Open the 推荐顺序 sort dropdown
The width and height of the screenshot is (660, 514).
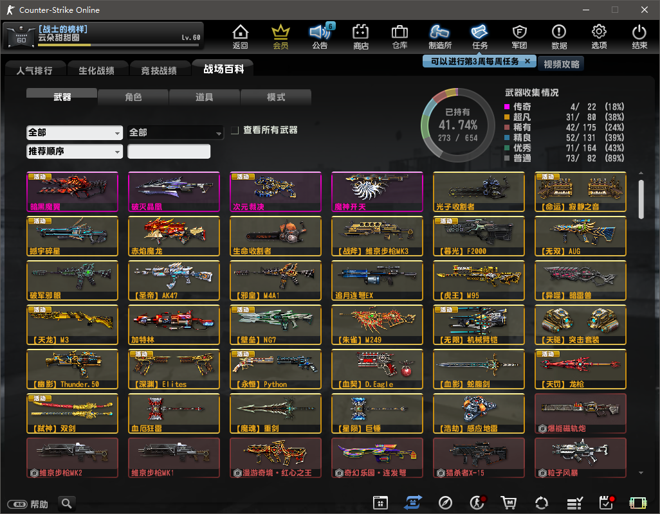pos(75,151)
